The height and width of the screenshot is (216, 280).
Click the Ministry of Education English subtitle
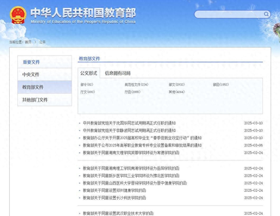point(83,22)
